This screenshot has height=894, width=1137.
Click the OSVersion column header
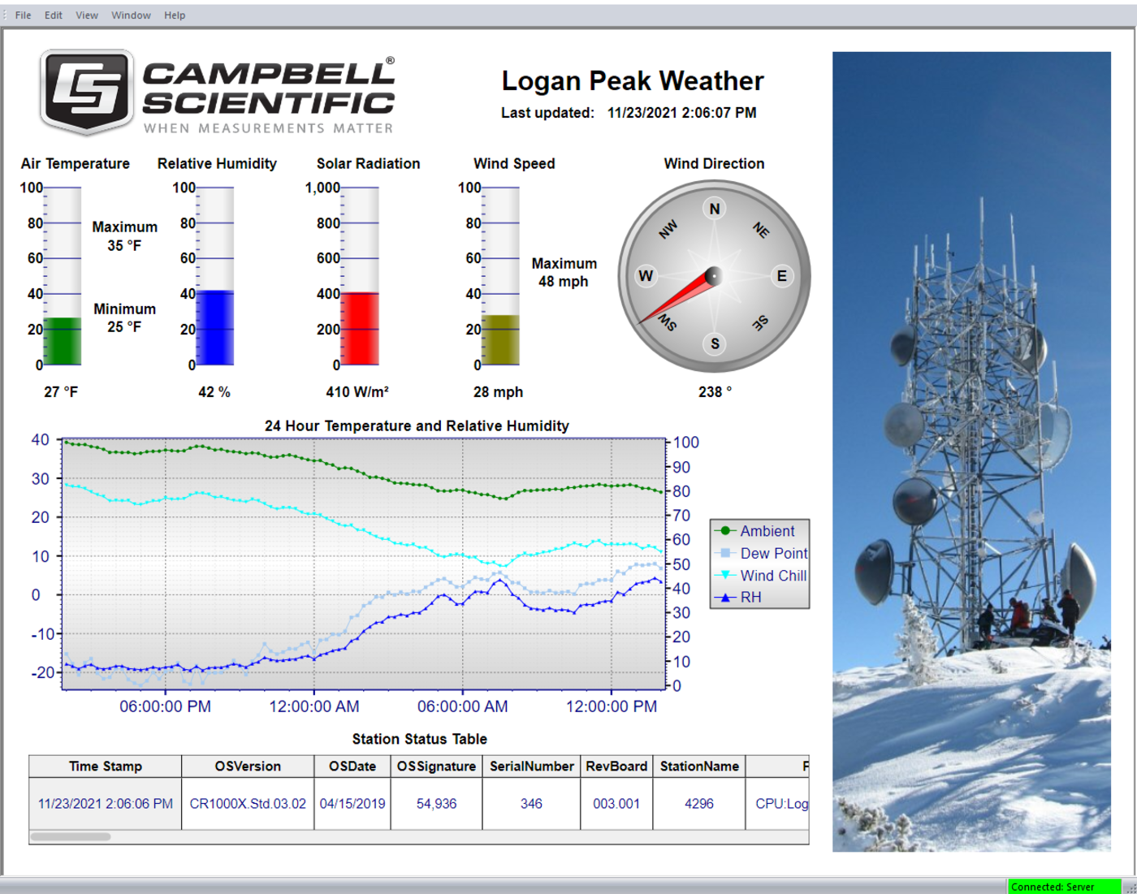(248, 767)
